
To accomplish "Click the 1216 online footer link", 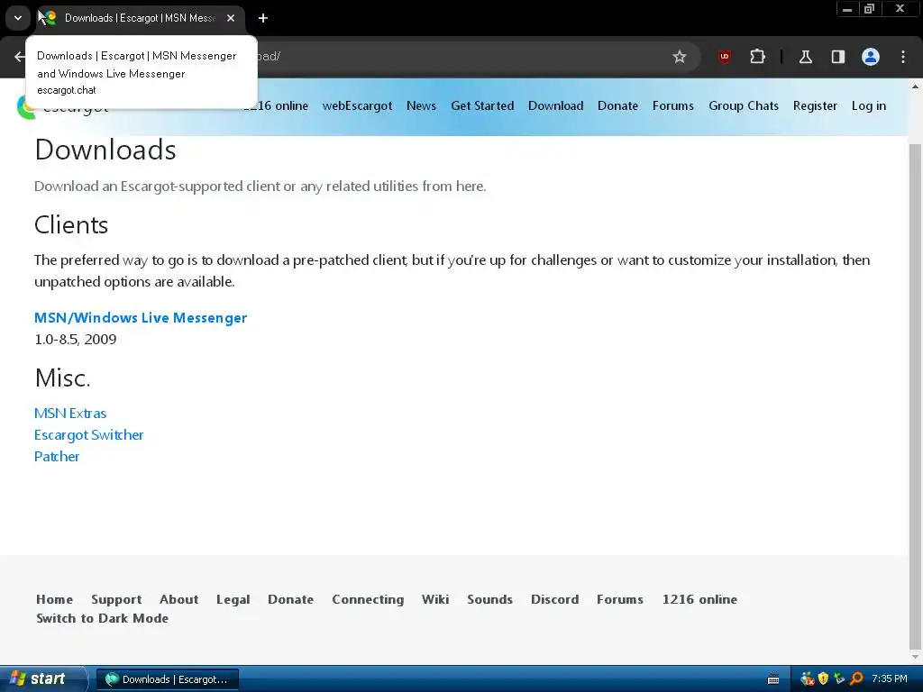I will [x=699, y=599].
